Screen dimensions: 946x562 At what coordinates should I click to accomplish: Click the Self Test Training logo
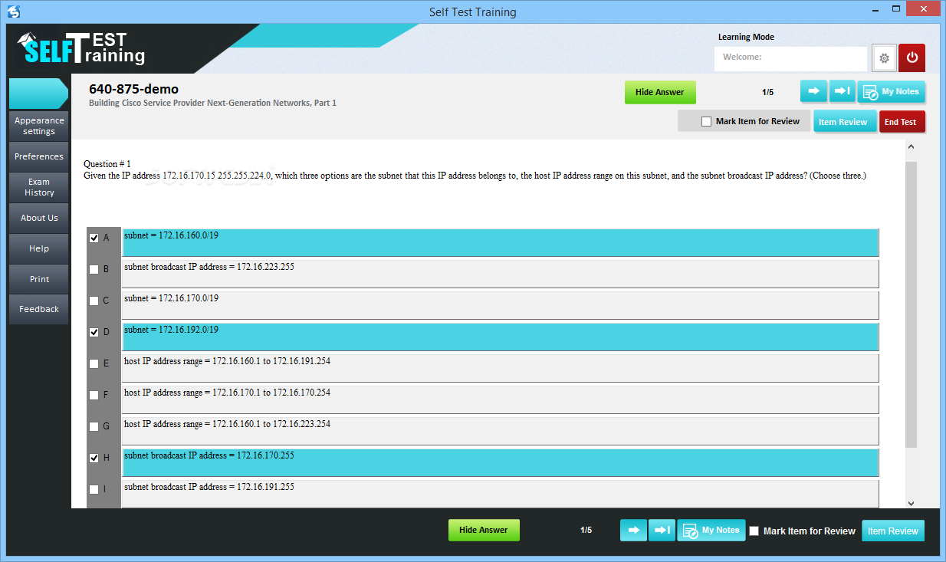click(81, 48)
